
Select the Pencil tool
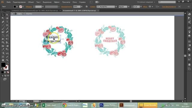tap(7, 29)
